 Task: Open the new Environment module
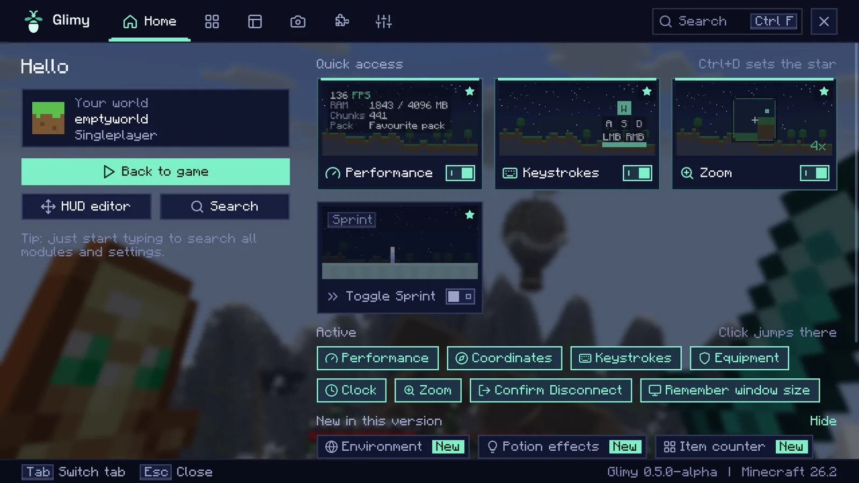[x=393, y=447]
